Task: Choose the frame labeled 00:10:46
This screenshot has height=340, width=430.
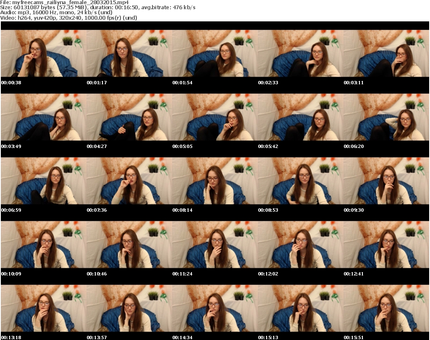Action: pos(129,245)
